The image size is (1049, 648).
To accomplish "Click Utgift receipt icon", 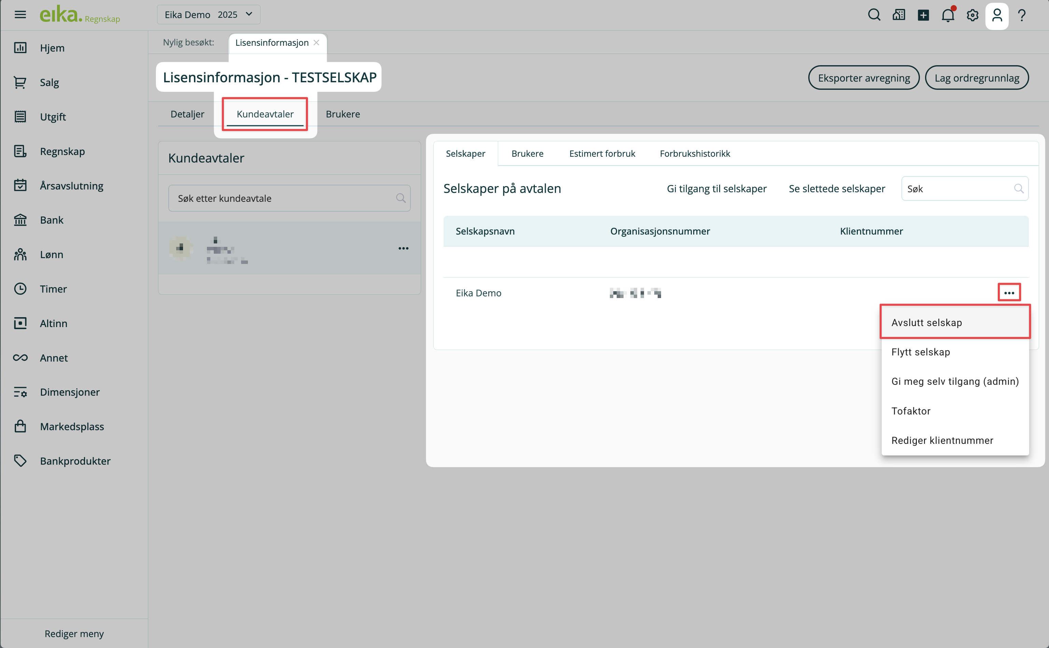I will pos(20,116).
